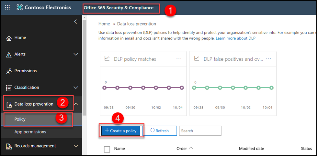Click the Create a policy button
This screenshot has height=156, width=317.
click(121, 131)
